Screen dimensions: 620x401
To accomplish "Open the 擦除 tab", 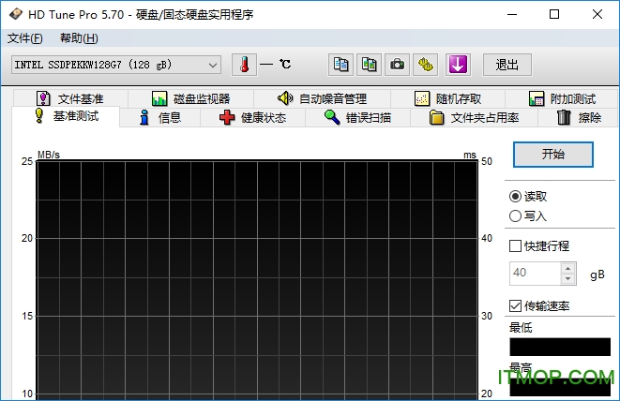I will pos(579,118).
